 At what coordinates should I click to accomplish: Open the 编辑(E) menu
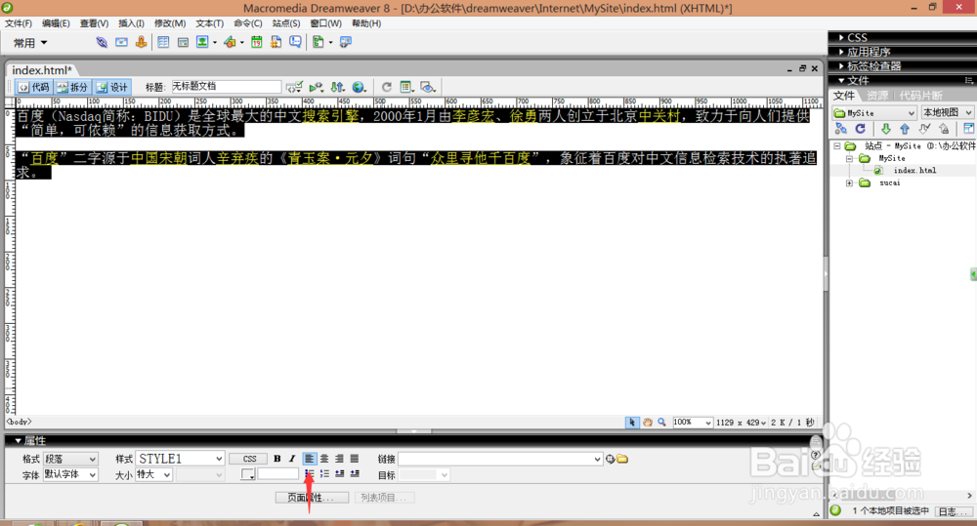click(56, 23)
